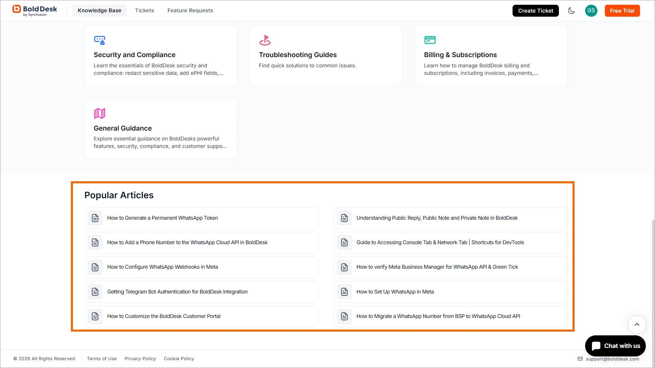Open the GS user avatar menu
Viewport: 655px width, 368px height.
[x=591, y=11]
